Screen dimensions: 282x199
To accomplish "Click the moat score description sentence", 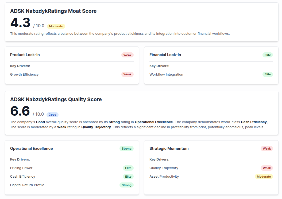I will coord(120,34).
